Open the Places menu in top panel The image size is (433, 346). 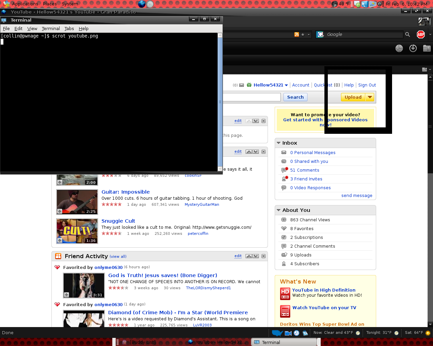(x=50, y=4)
